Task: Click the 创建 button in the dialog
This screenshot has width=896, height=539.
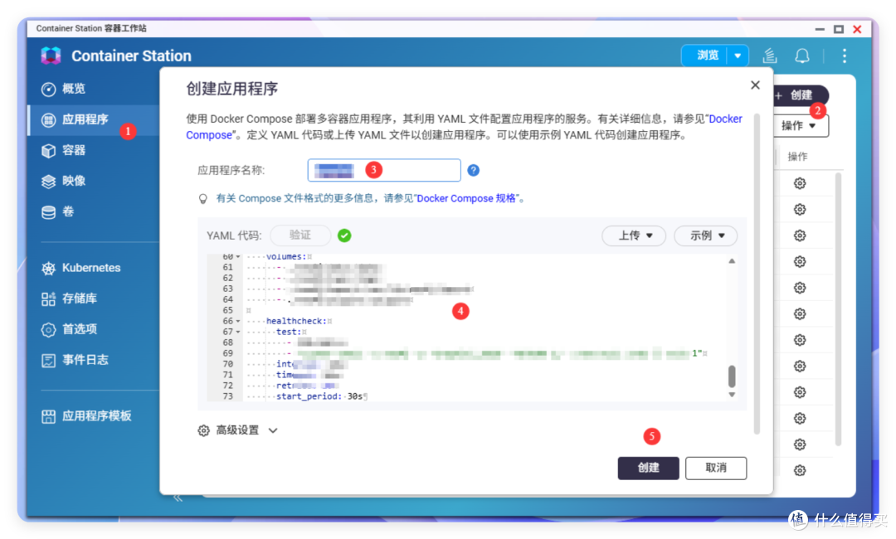Action: point(648,468)
